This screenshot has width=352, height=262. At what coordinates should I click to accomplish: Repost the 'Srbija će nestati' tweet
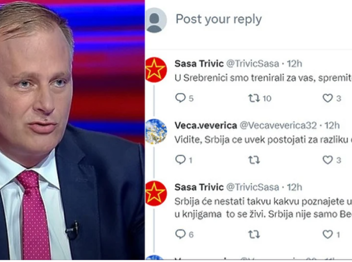coord(254,235)
